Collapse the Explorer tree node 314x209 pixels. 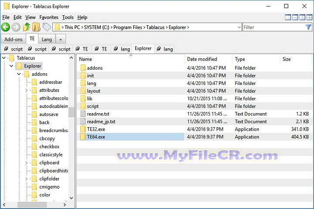(x=11, y=66)
